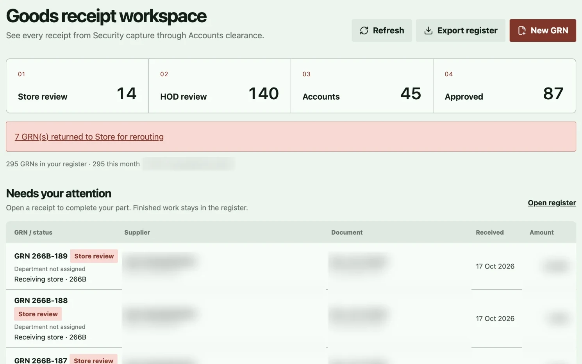The width and height of the screenshot is (582, 364).
Task: Click the HOD review count 140
Action: point(264,93)
